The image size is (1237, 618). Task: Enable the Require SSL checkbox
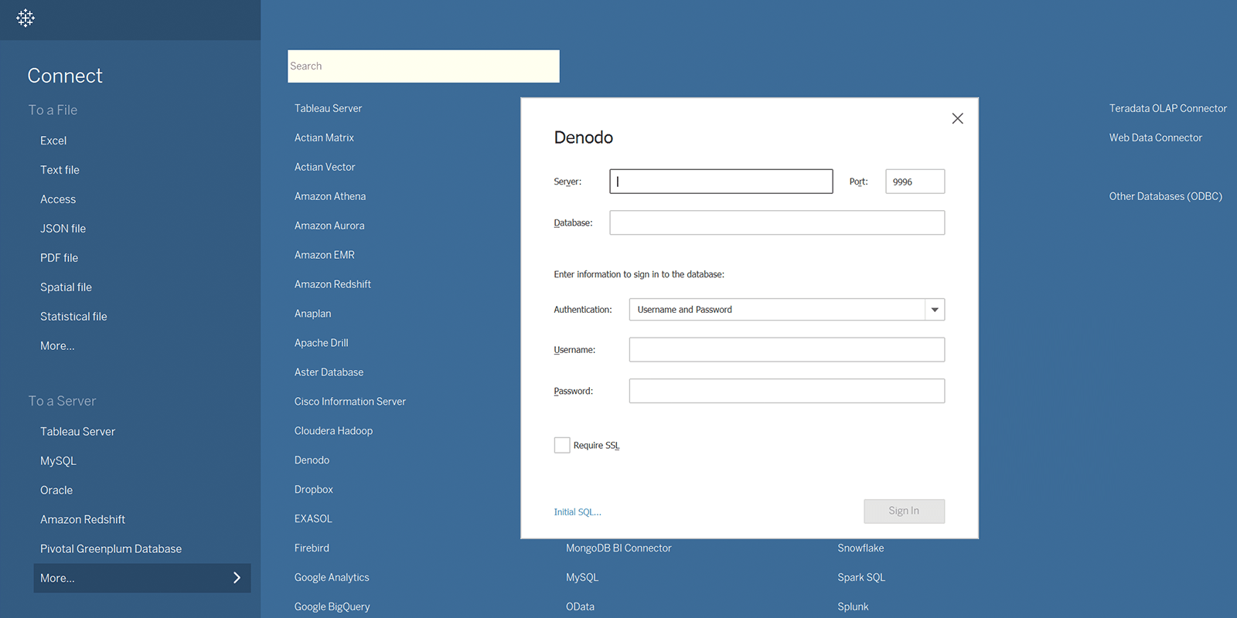[562, 445]
